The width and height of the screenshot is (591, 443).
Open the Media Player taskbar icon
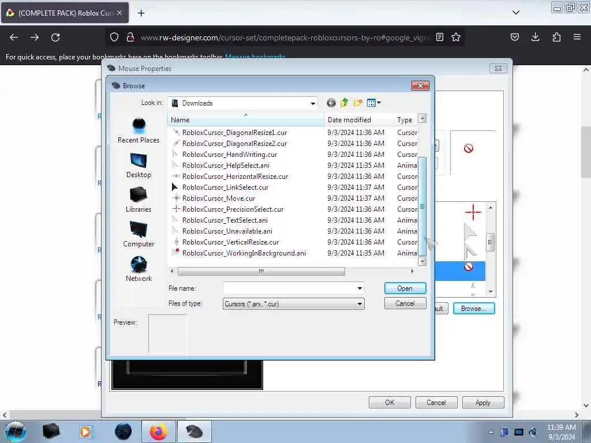87,431
